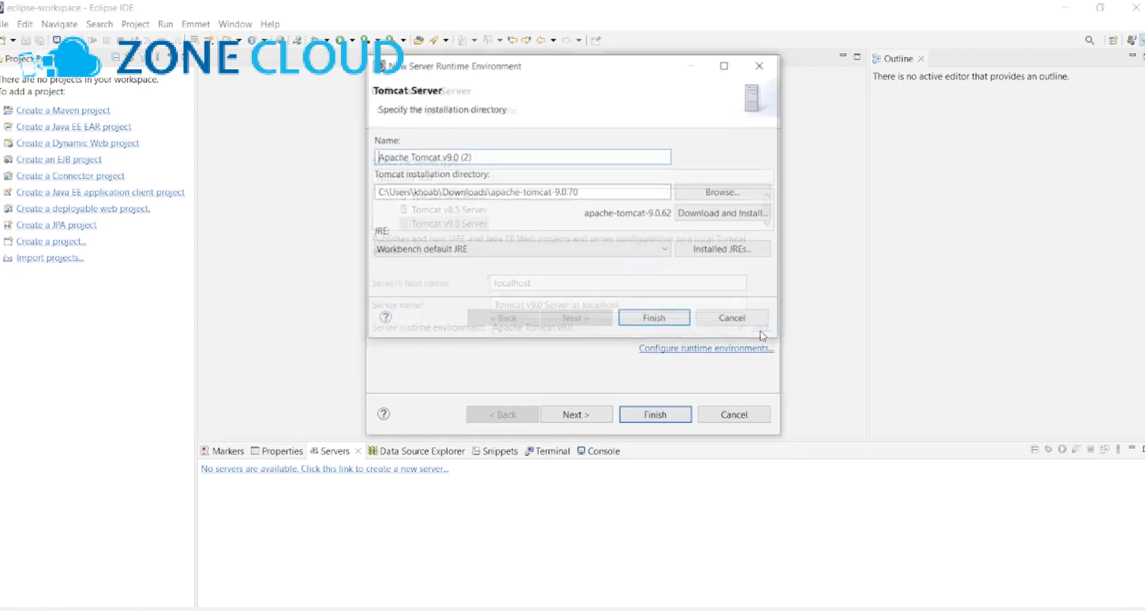The width and height of the screenshot is (1145, 611).
Task: Click the Create an EJB project link
Action: 59,160
